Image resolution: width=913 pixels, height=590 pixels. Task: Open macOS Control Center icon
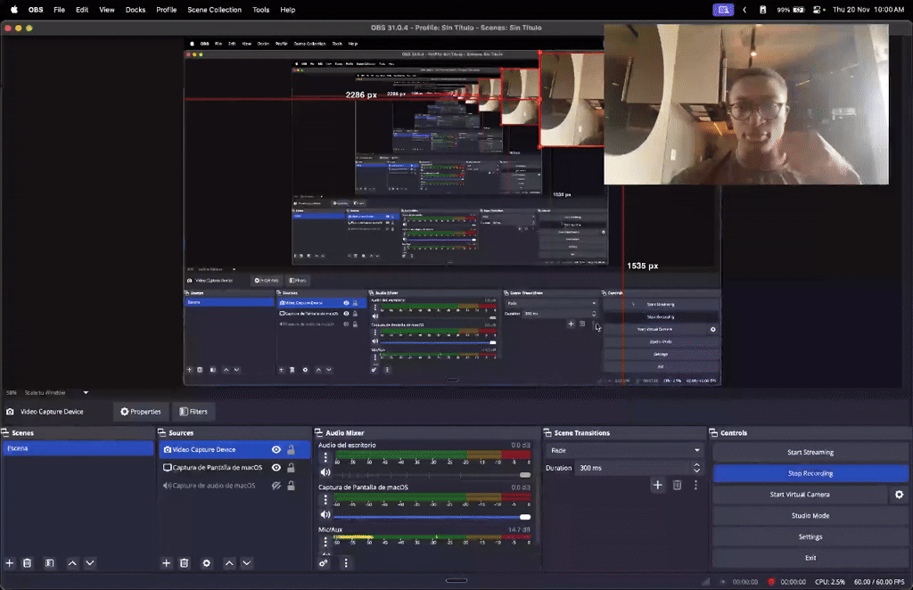pyautogui.click(x=818, y=10)
